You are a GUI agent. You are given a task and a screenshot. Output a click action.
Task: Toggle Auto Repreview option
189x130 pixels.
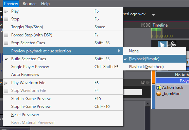point(63,75)
